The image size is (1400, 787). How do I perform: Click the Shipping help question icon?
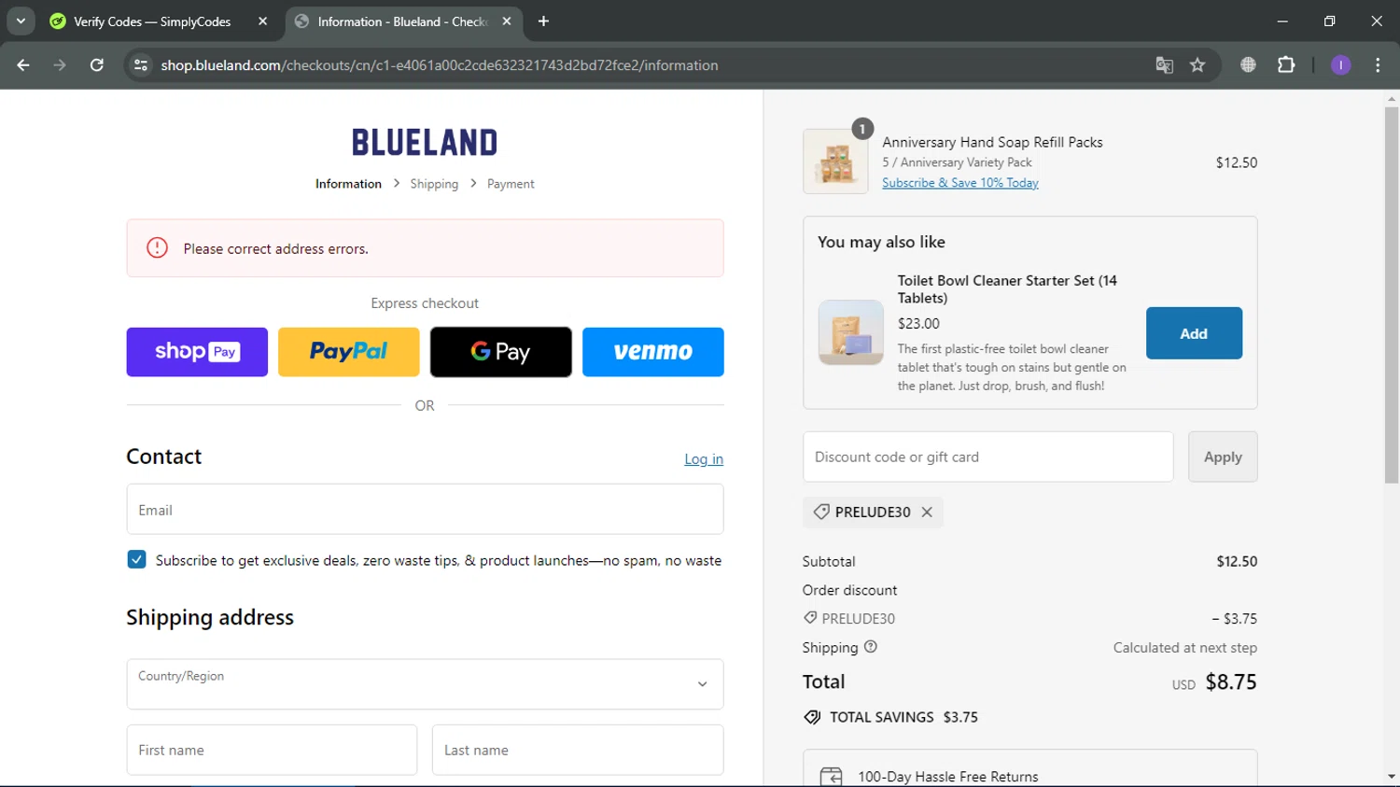(871, 647)
